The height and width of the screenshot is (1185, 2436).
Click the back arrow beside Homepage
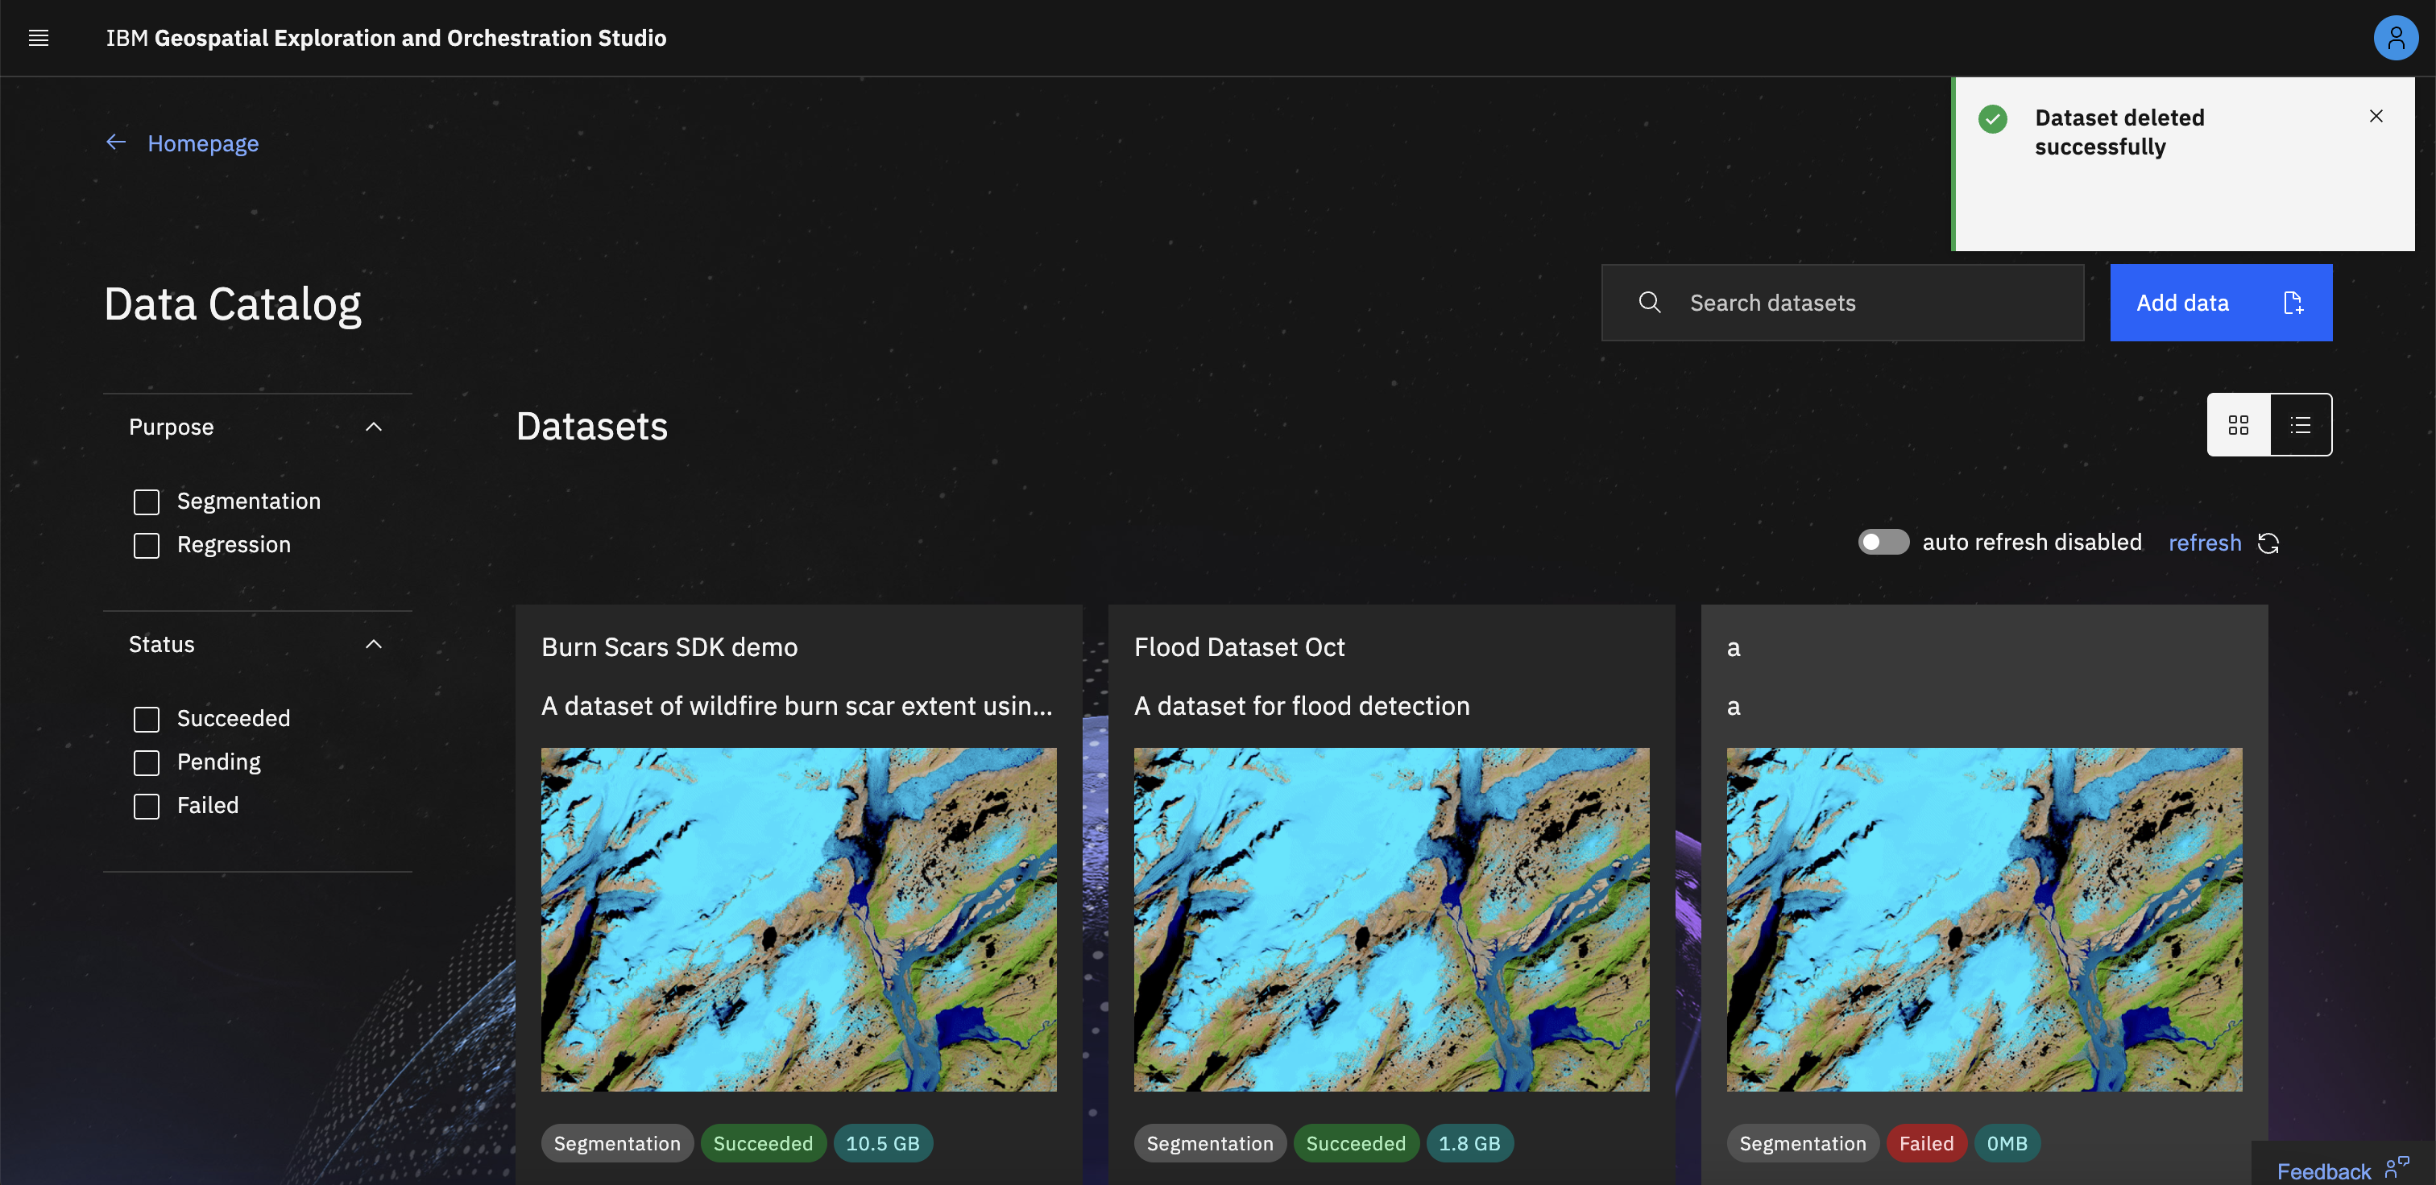pyautogui.click(x=116, y=142)
